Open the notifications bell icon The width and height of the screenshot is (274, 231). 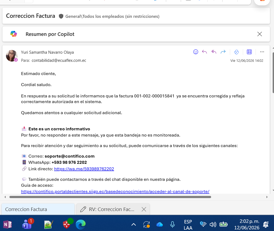266,224
